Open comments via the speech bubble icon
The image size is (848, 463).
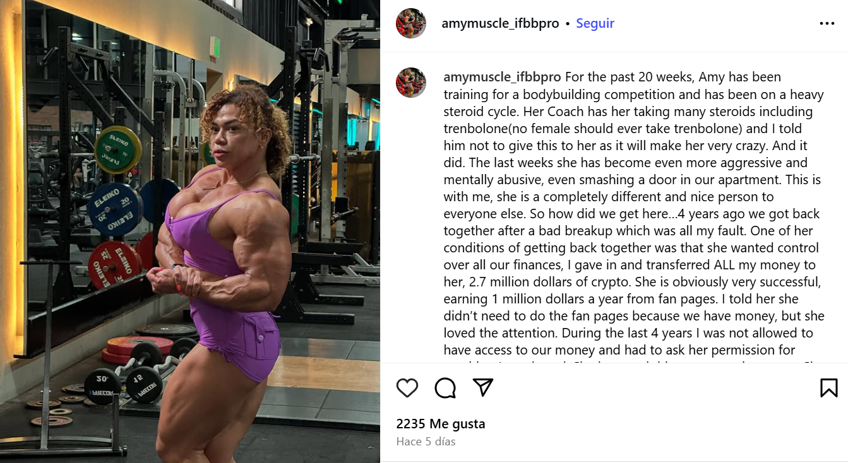(445, 387)
